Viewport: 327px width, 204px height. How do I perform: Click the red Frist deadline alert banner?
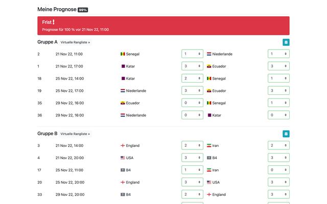[x=163, y=25]
